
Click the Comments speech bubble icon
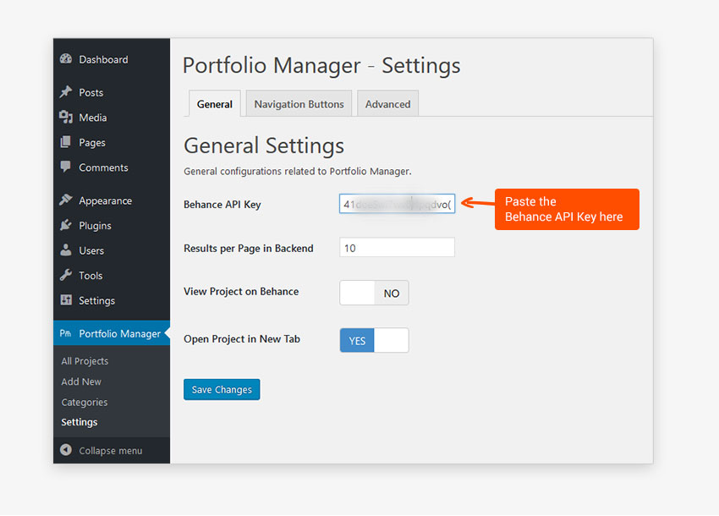click(66, 167)
